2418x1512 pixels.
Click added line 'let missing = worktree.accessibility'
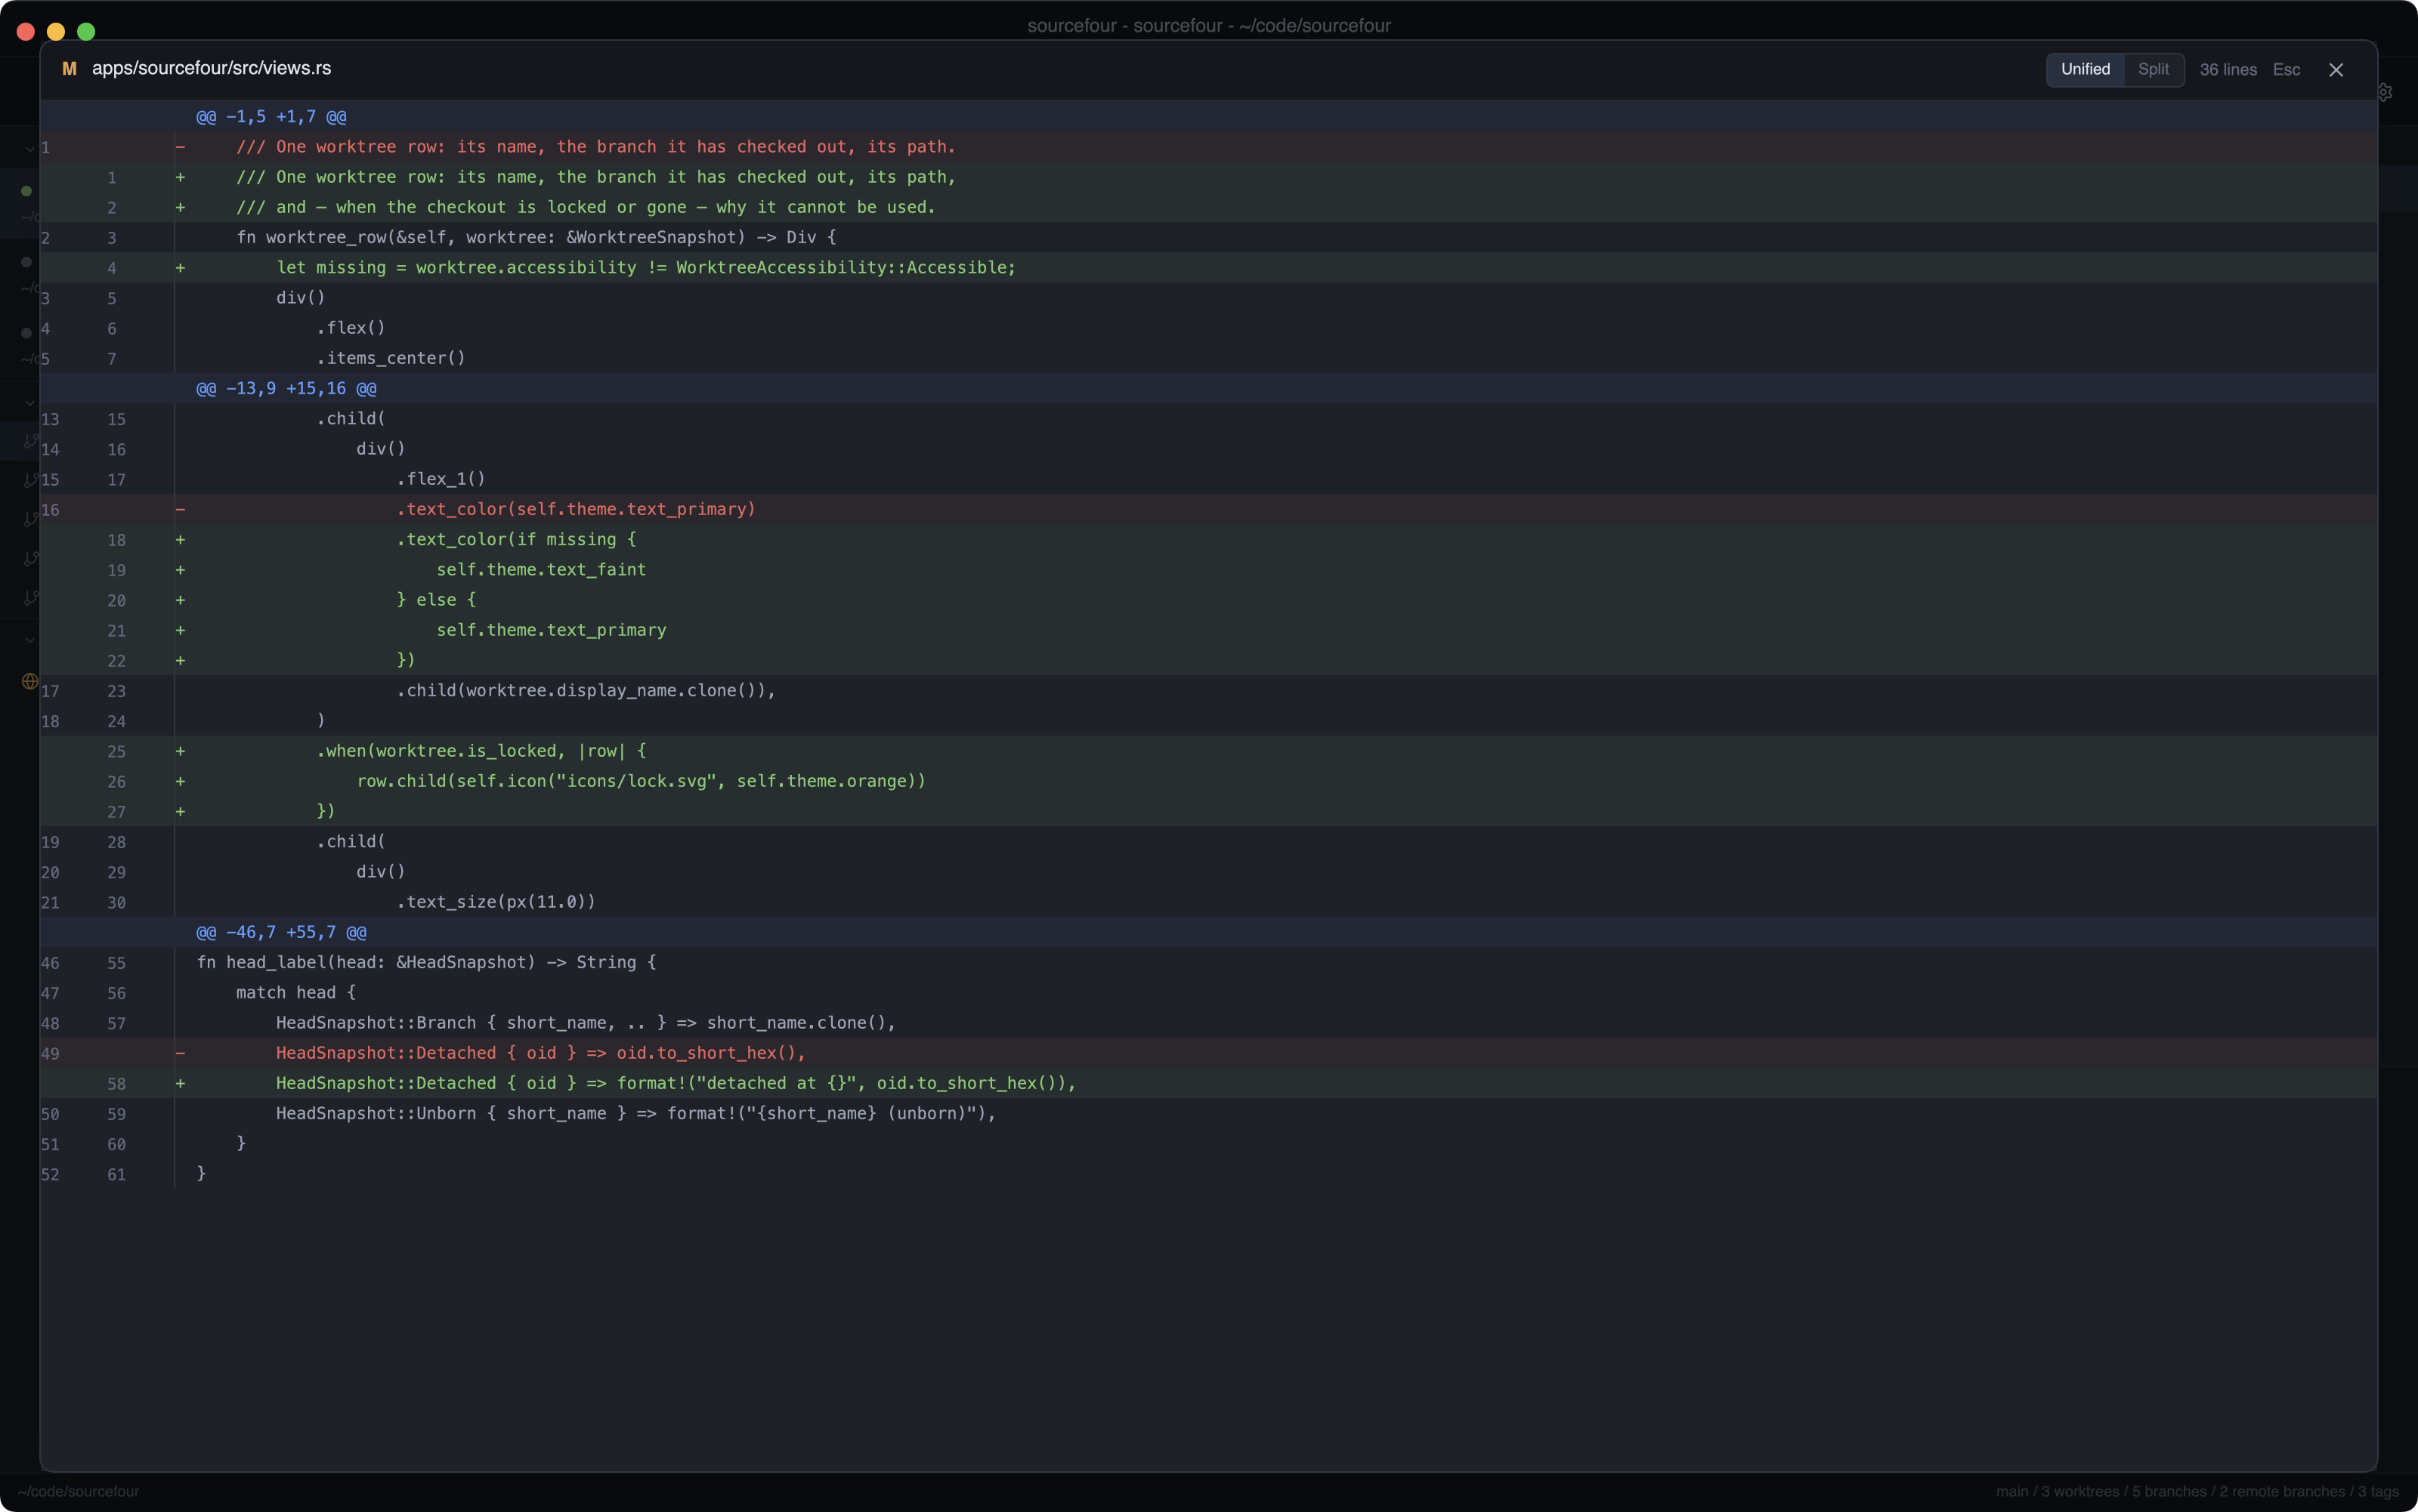(x=1208, y=267)
